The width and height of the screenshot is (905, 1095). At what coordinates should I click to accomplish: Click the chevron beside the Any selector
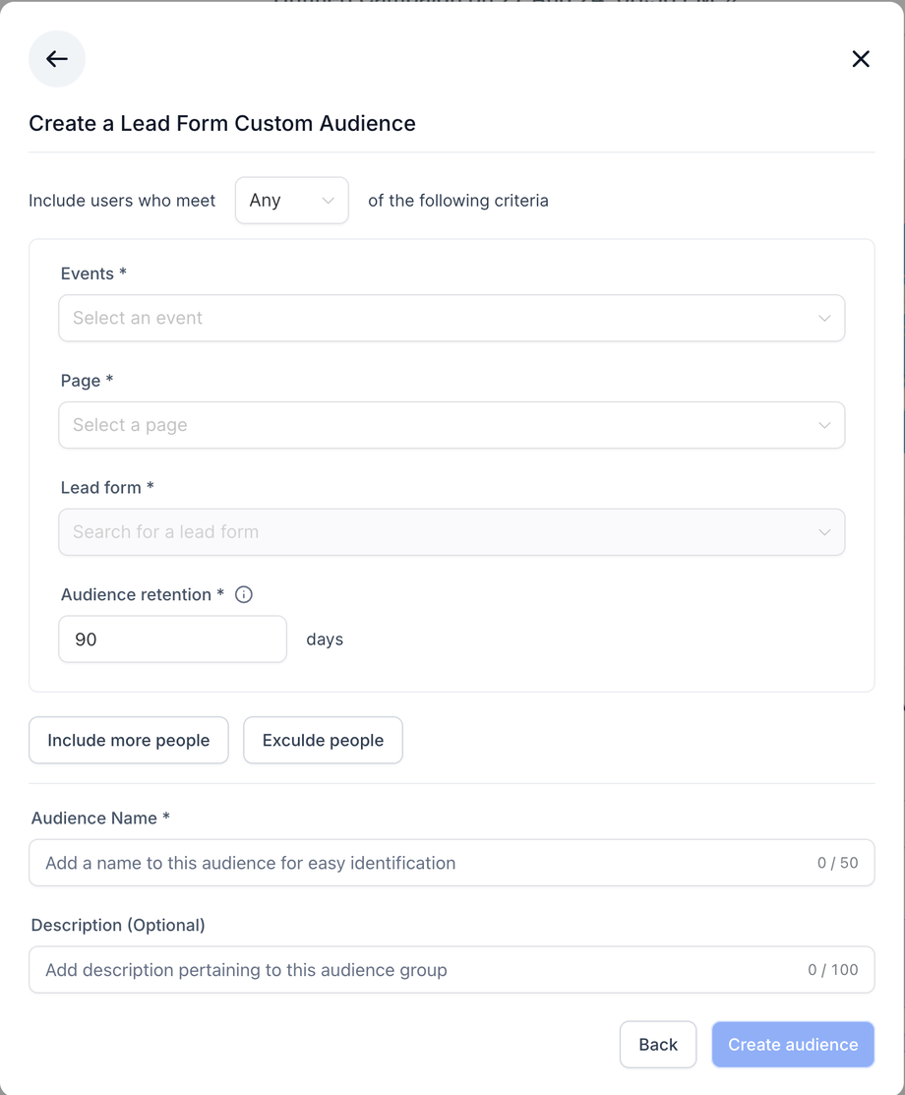click(328, 201)
